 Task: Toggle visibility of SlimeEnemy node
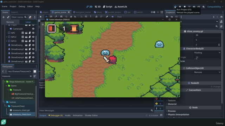click(x=33, y=45)
